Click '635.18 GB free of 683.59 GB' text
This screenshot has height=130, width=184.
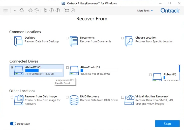pos(95,74)
